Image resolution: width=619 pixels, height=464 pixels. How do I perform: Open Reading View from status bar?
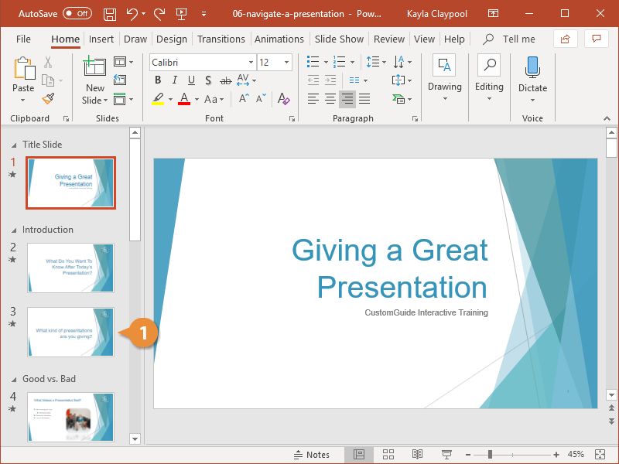pos(417,454)
